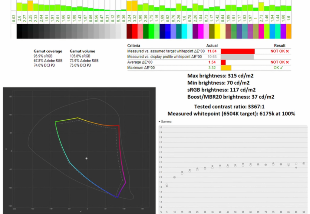The width and height of the screenshot is (310, 214).
Task: Click the Criteria column header
Action: [134, 46]
